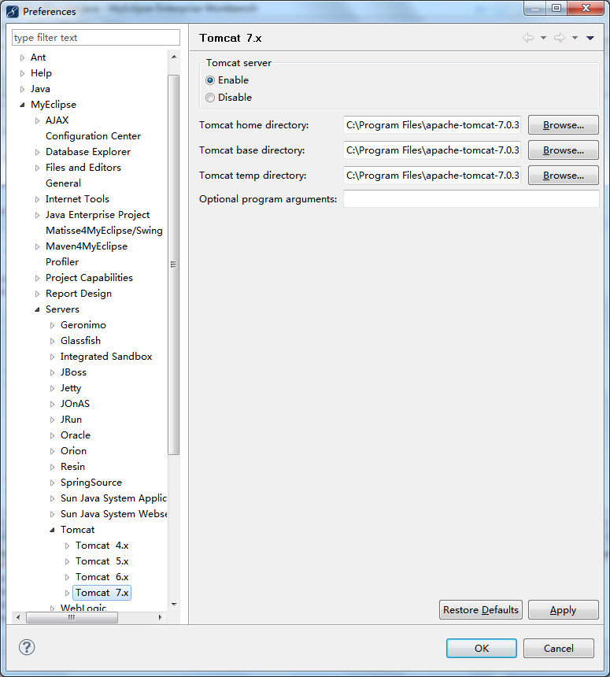Expand Java Enterprise Project node
The image size is (610, 677).
pyautogui.click(x=37, y=215)
